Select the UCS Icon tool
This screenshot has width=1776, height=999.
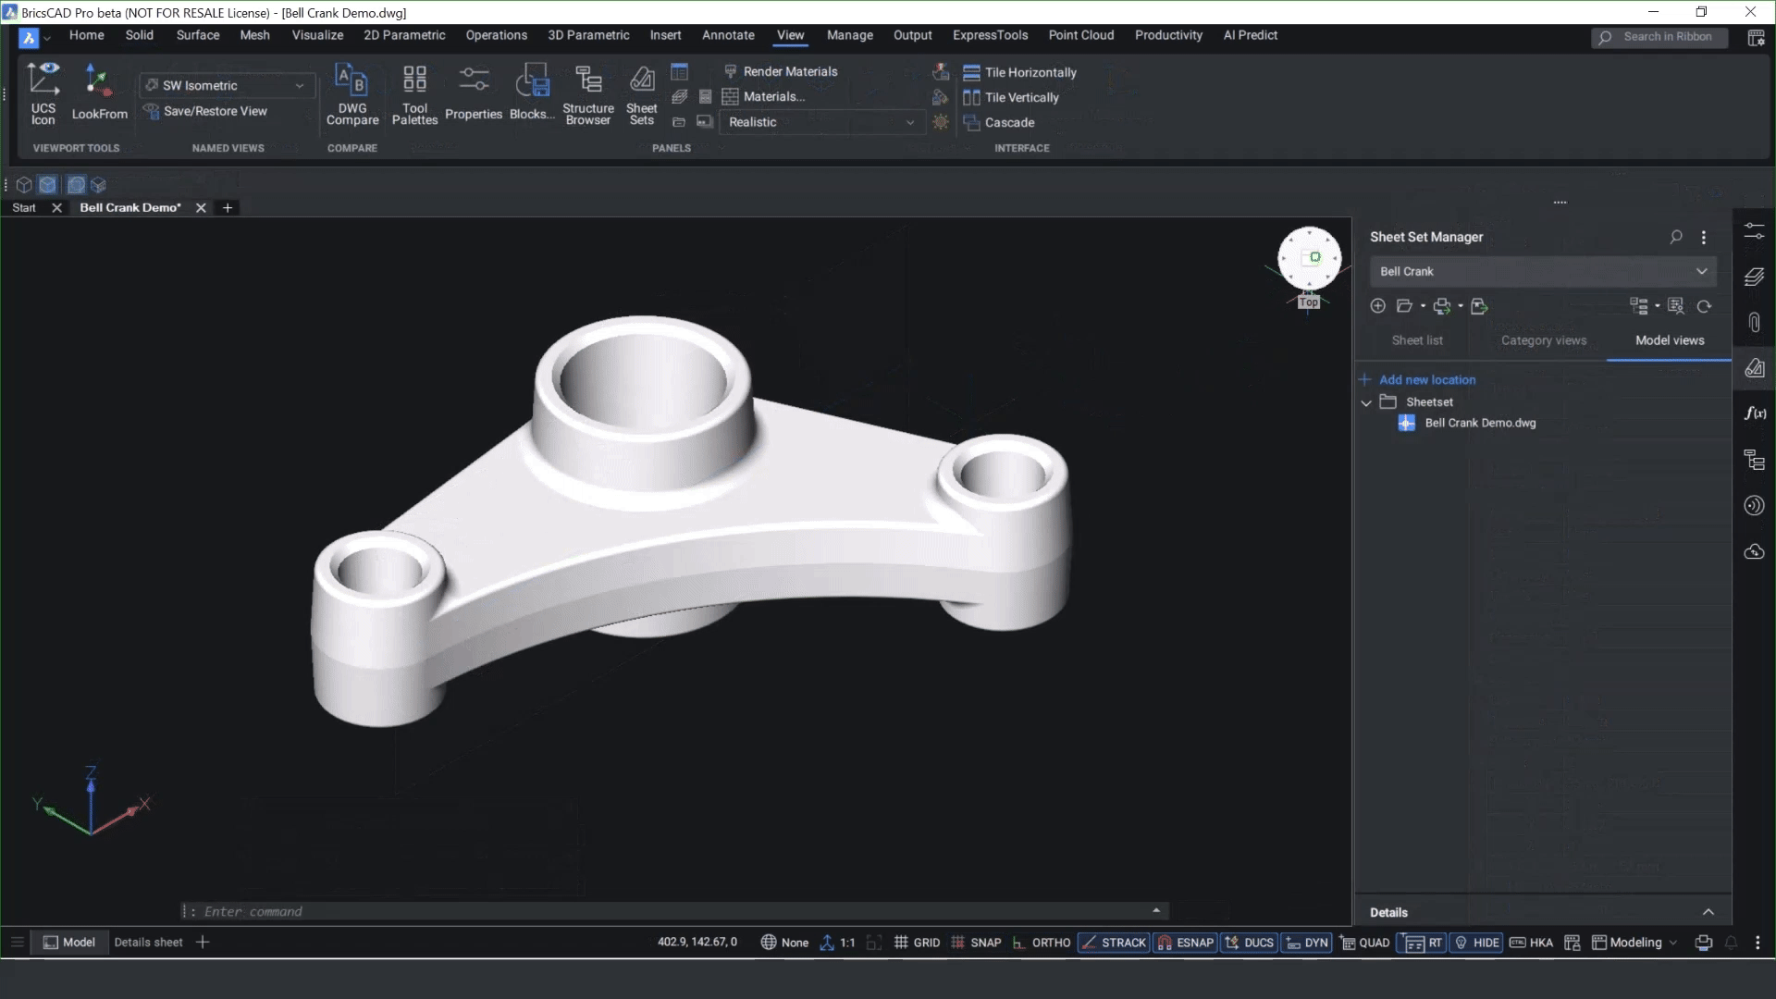click(x=43, y=92)
